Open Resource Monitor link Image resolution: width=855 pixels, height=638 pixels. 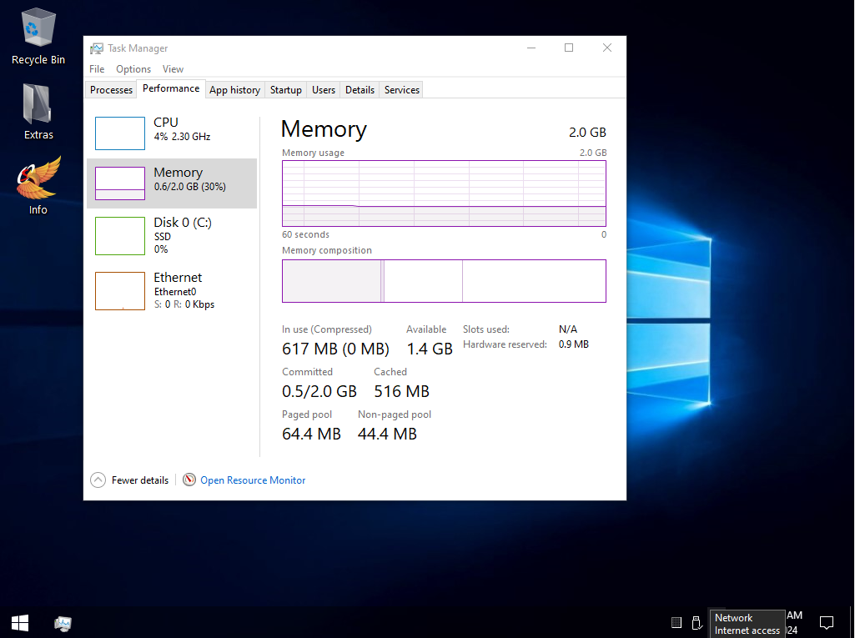(253, 480)
